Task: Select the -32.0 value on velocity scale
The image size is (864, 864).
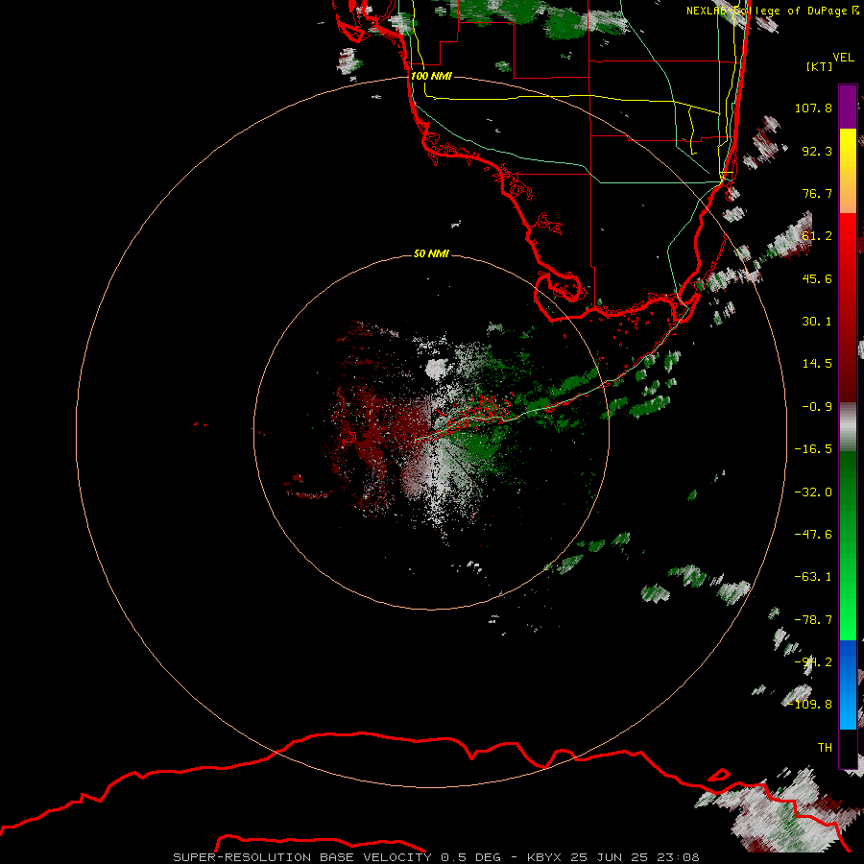Action: [x=813, y=492]
